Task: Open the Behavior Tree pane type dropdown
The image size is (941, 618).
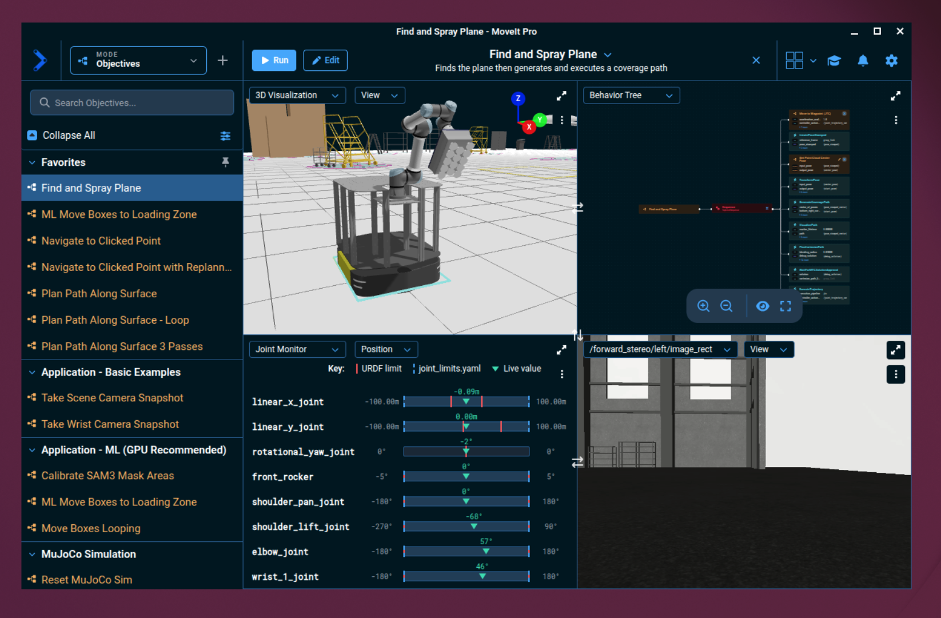Action: (x=631, y=95)
